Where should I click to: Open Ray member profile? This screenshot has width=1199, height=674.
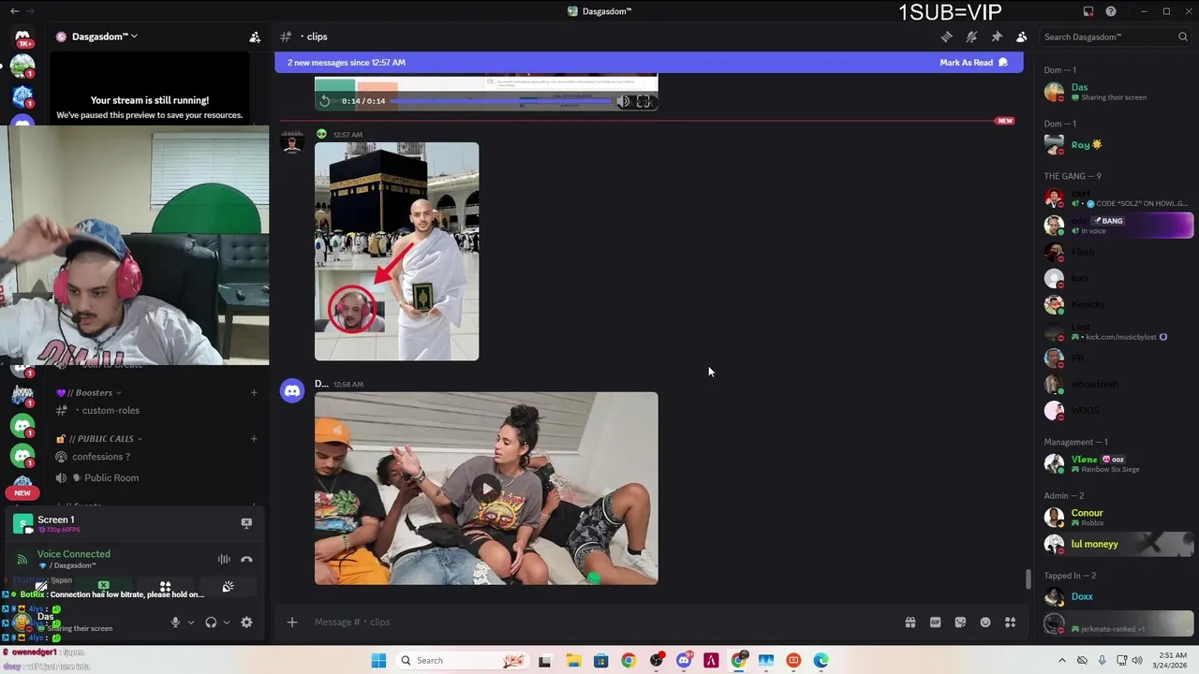point(1118,145)
